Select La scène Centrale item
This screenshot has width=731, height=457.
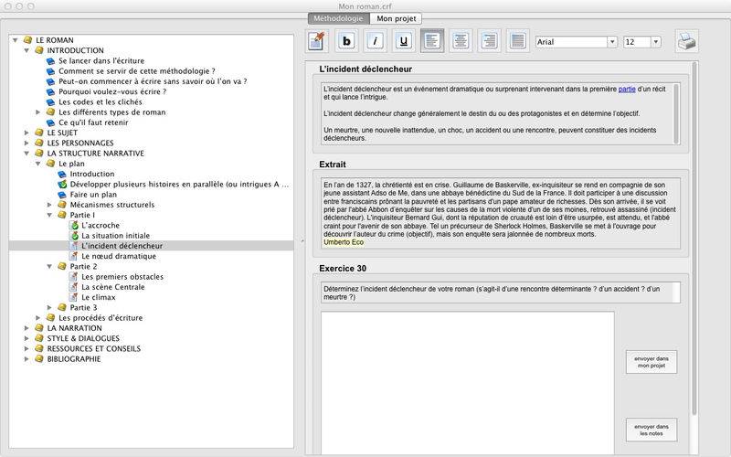tap(112, 287)
